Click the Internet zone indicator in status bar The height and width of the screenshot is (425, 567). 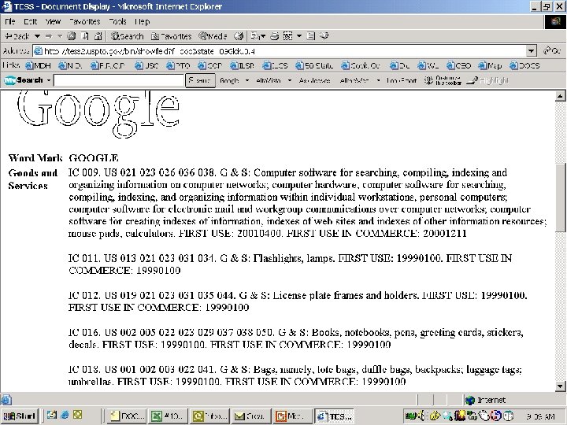(x=486, y=400)
